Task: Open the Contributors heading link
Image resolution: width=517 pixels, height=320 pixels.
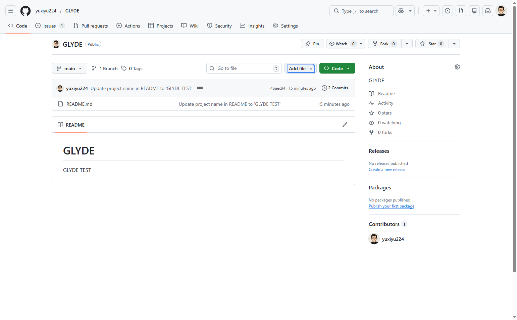Action: click(387, 224)
